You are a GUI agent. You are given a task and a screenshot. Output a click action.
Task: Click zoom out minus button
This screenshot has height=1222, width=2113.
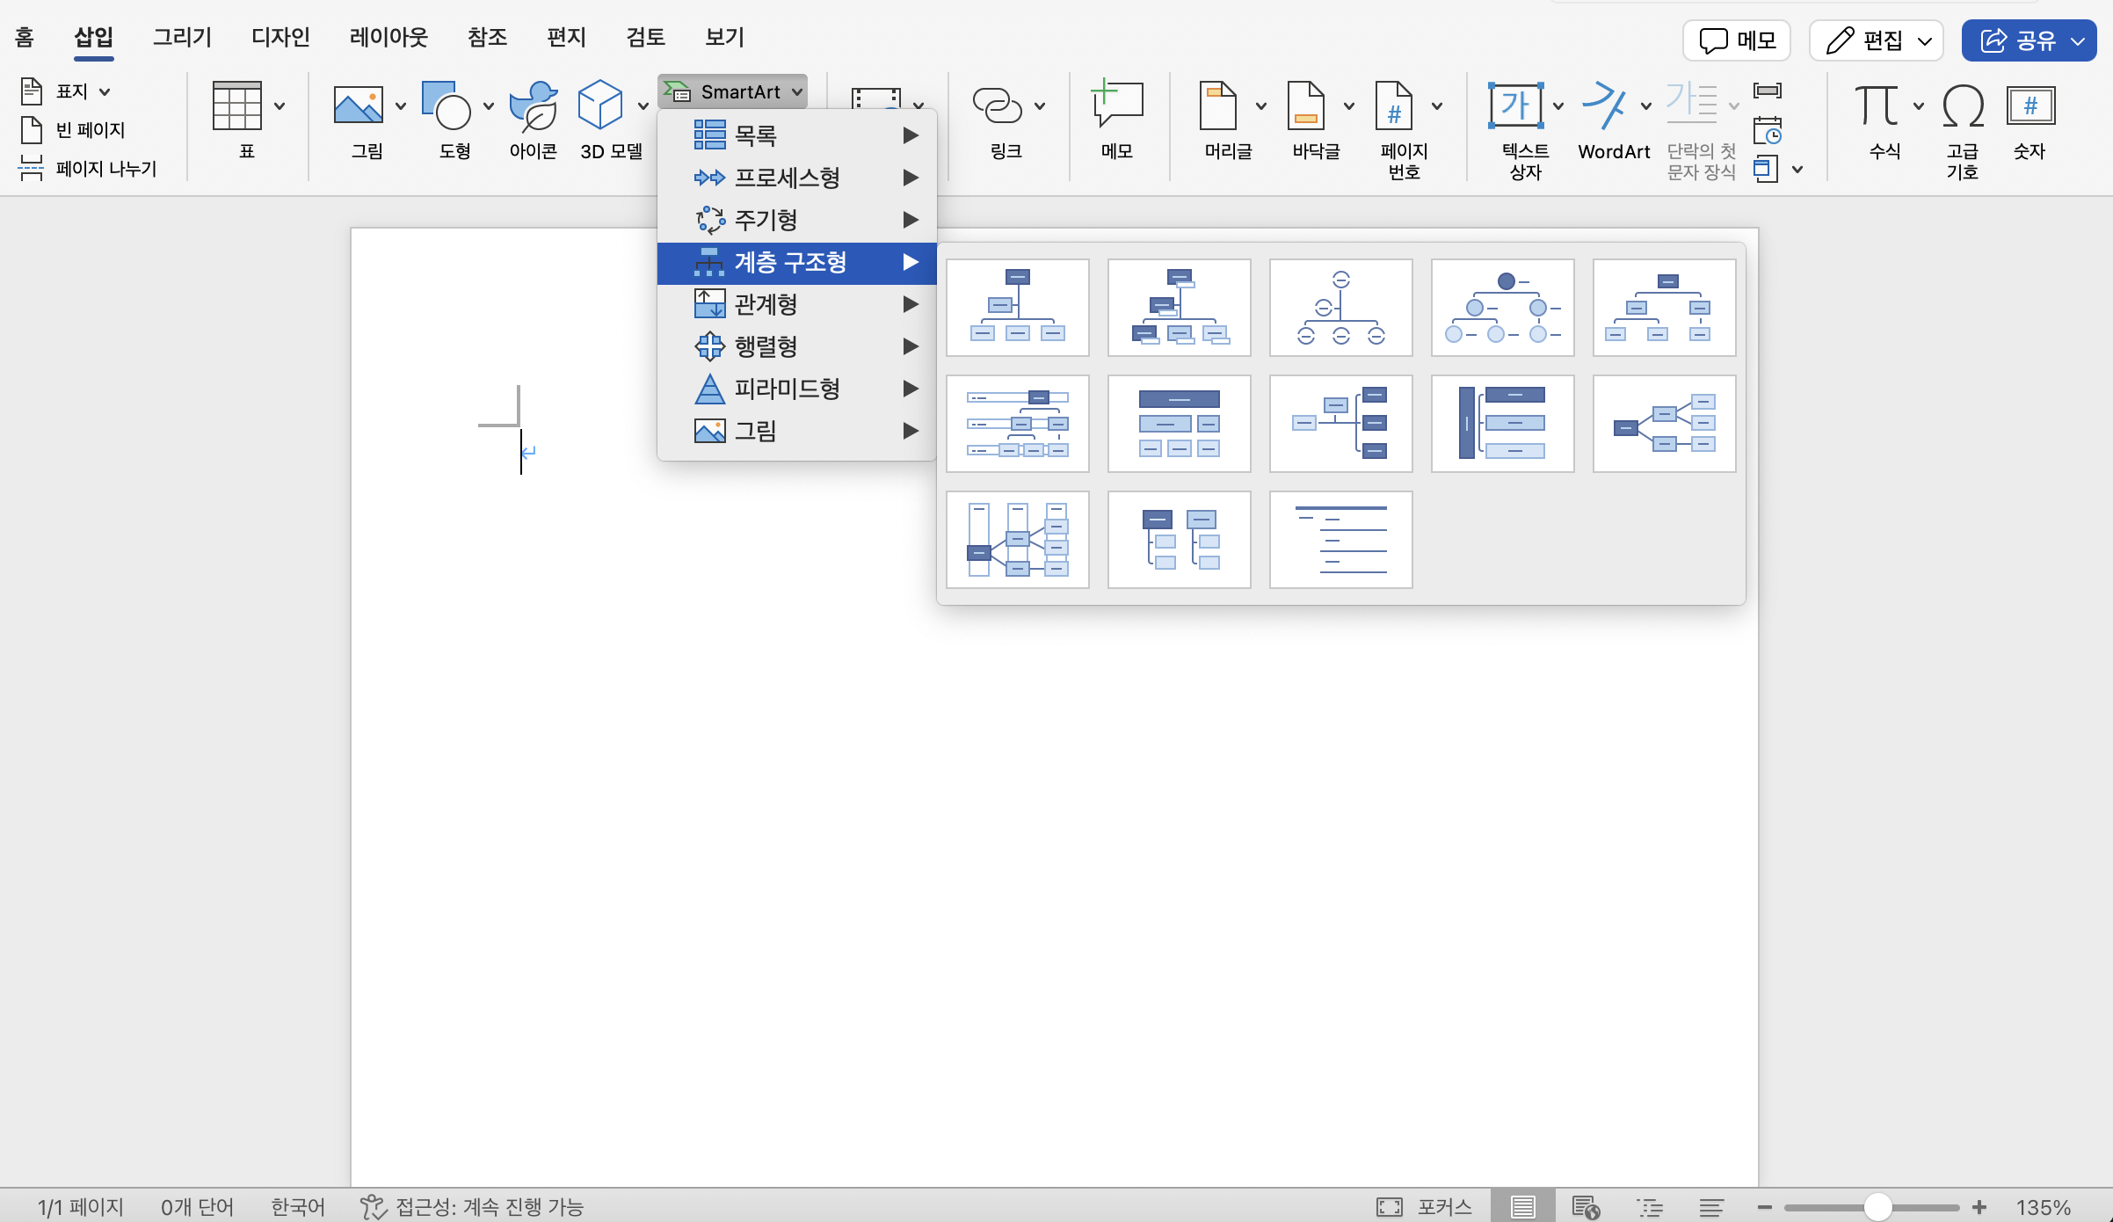[1765, 1207]
